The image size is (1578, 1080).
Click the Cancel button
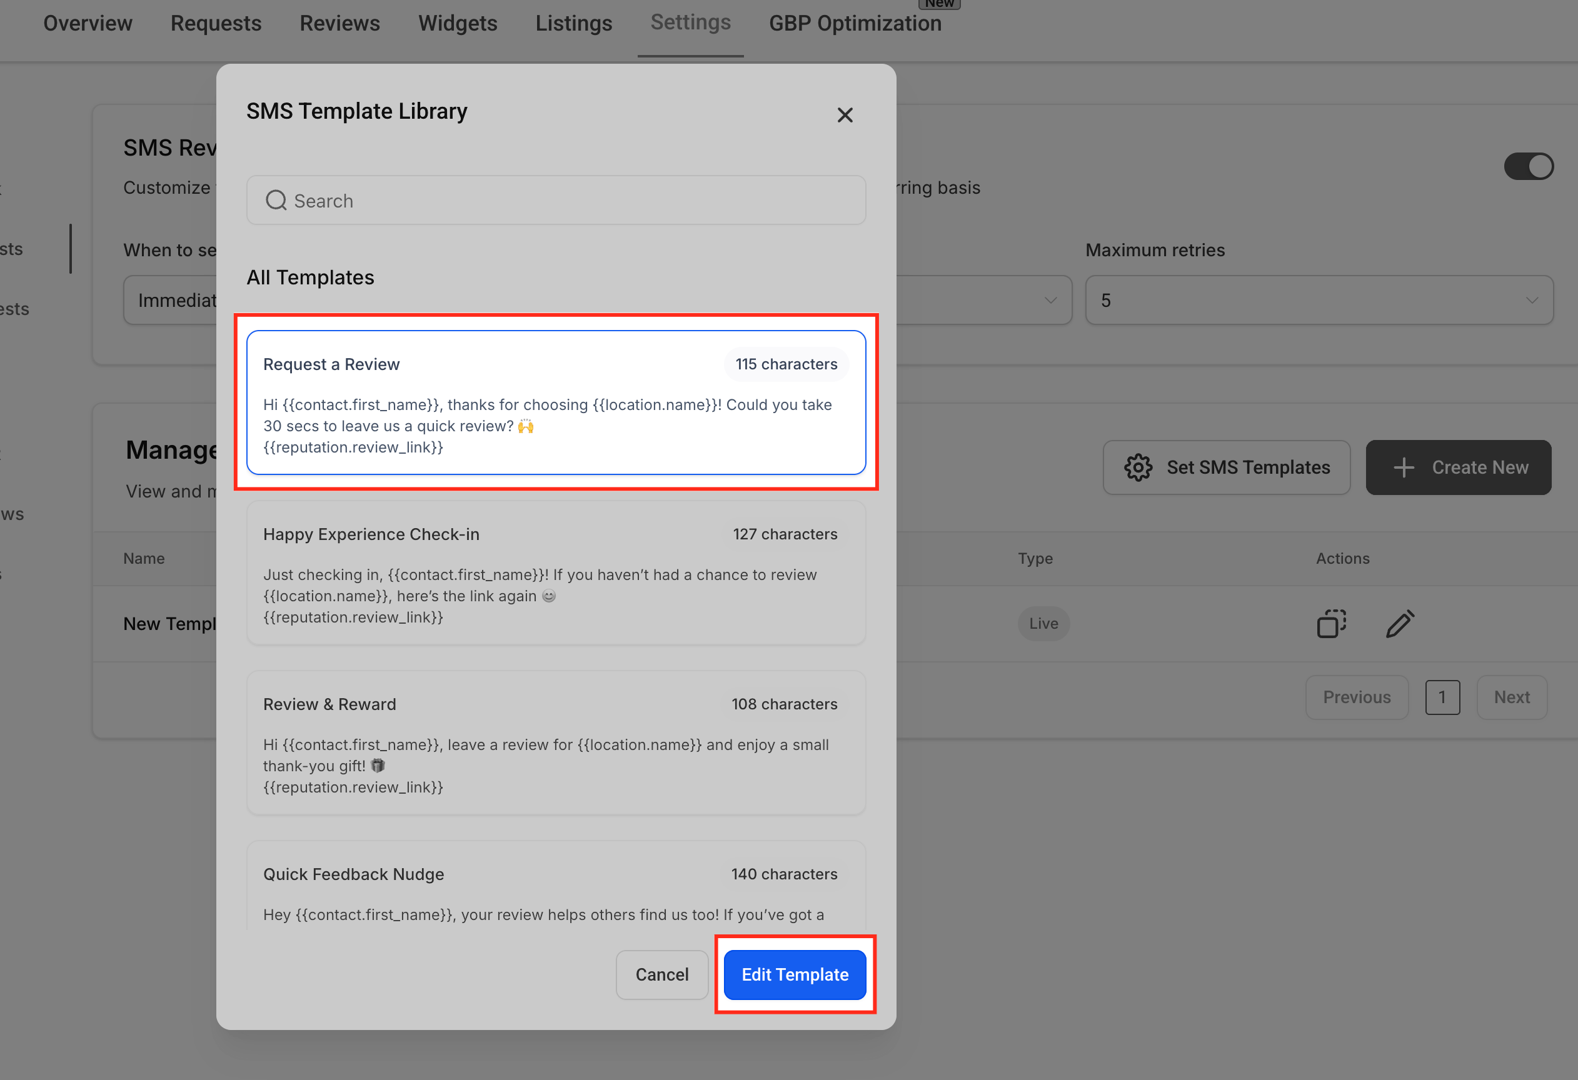click(662, 974)
